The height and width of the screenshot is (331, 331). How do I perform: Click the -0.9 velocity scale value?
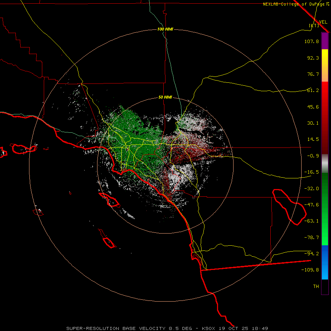313,156
